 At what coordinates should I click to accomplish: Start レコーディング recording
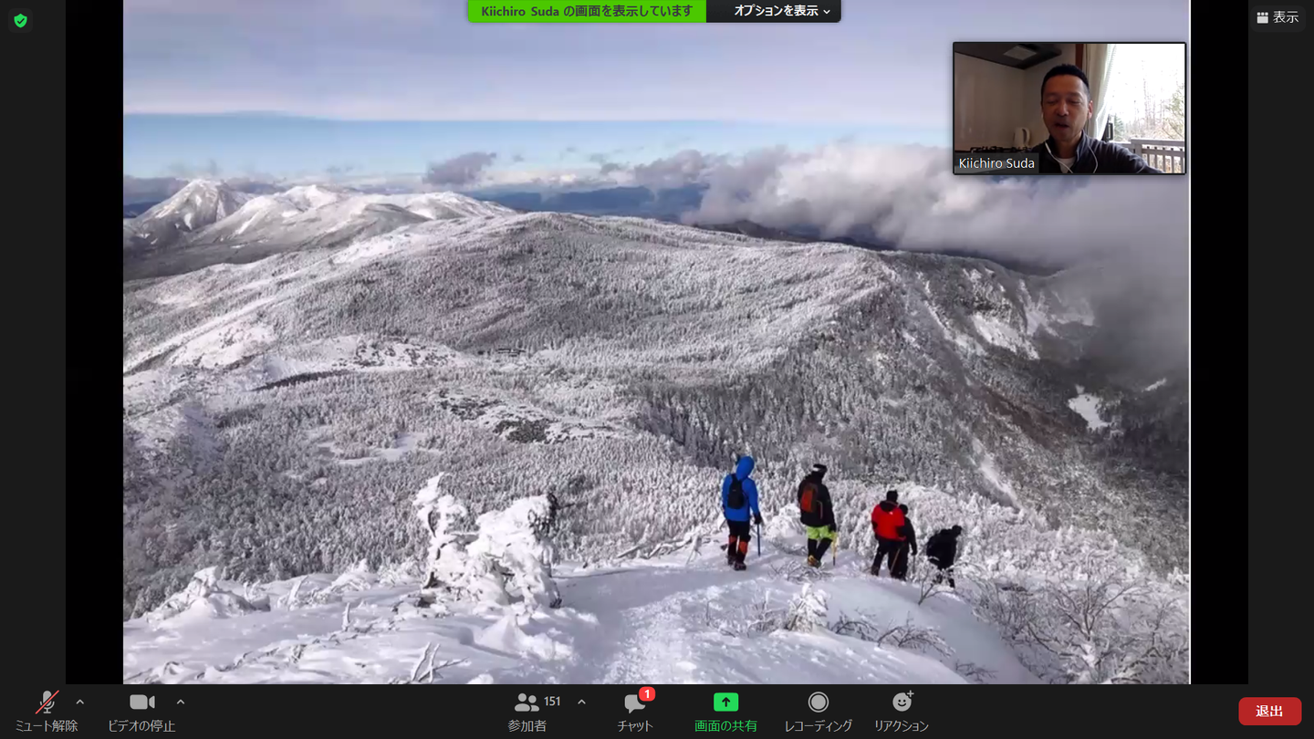coord(819,712)
